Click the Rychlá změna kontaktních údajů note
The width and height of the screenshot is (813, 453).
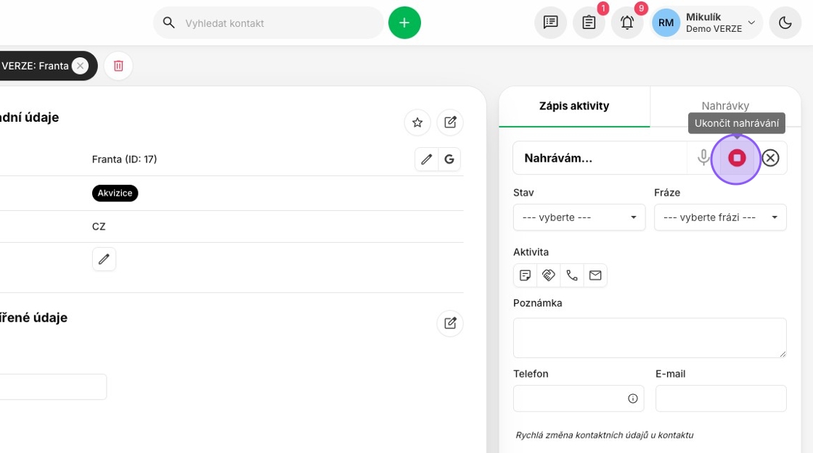(x=605, y=435)
